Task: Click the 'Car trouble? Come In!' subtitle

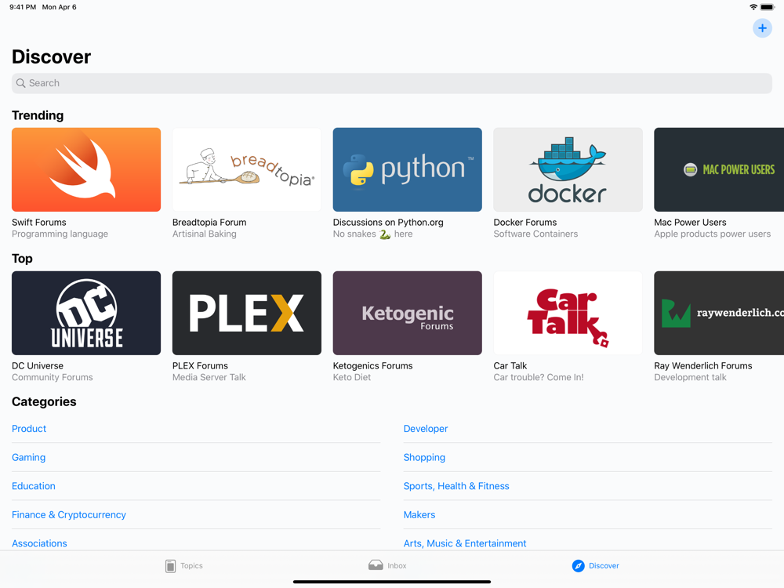Action: point(539,378)
